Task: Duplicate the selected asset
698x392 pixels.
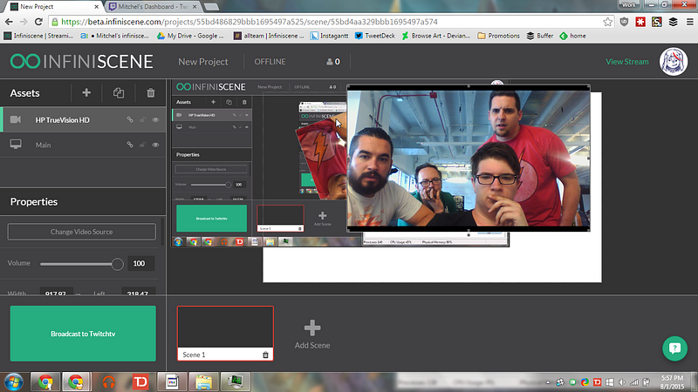Action: pyautogui.click(x=119, y=92)
